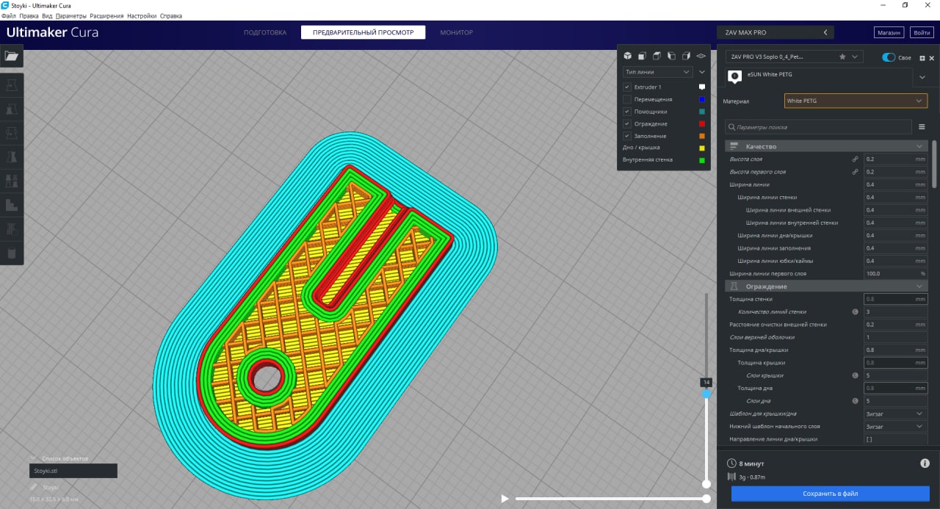The height and width of the screenshot is (509, 940).
Task: Switch to right side view cube icon
Action: [x=686, y=55]
